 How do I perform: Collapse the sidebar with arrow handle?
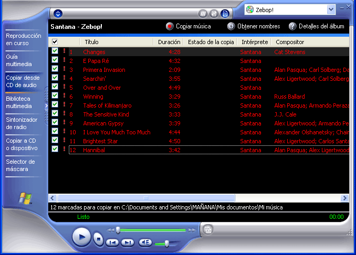46,105
